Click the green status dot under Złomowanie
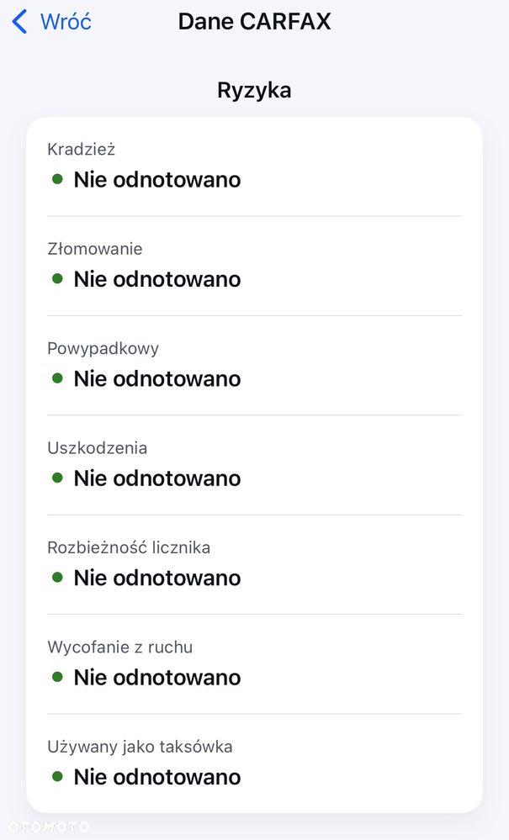This screenshot has height=840, width=509. pyautogui.click(x=57, y=278)
